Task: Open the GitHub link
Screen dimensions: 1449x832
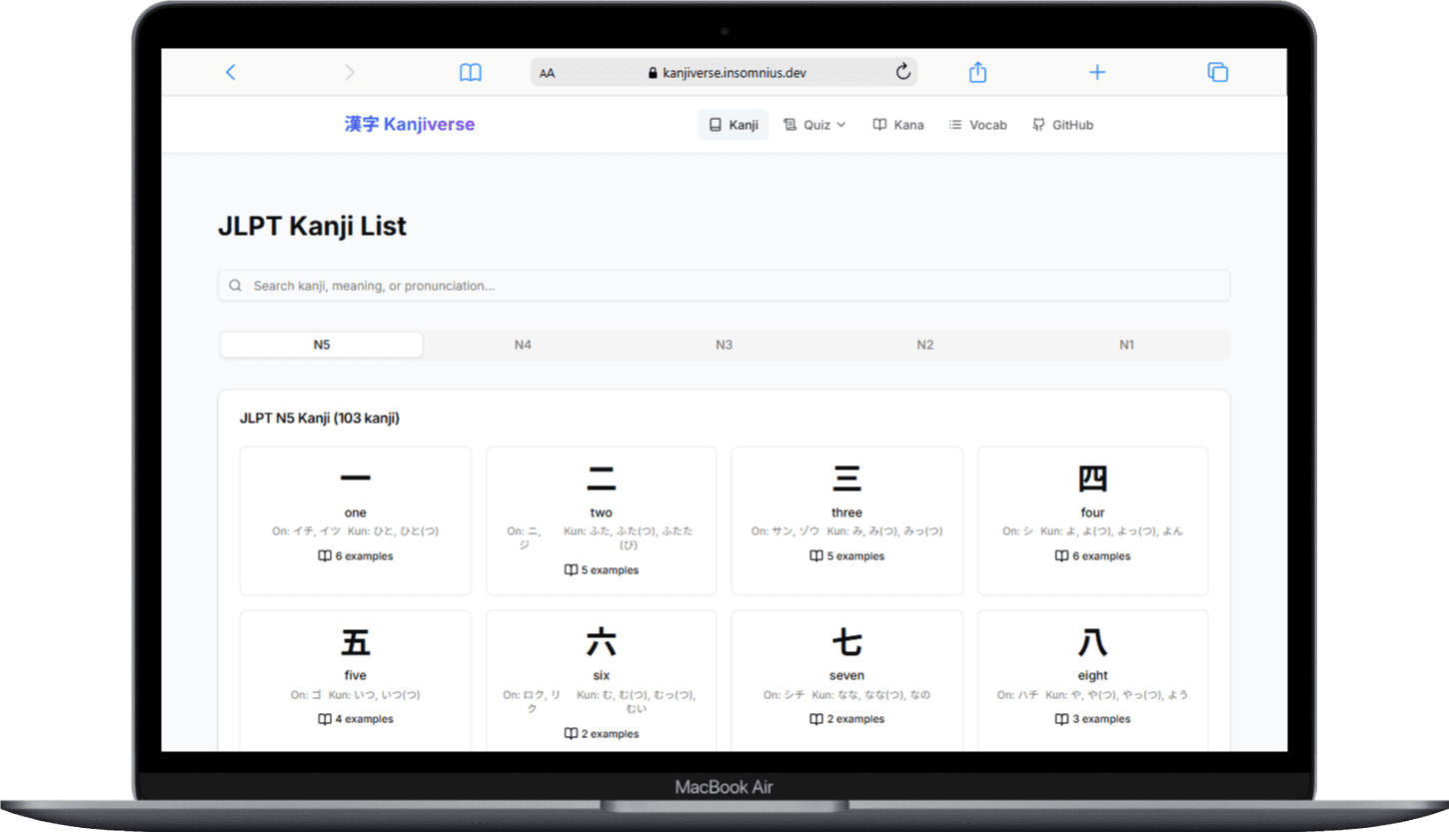Action: pos(1063,125)
